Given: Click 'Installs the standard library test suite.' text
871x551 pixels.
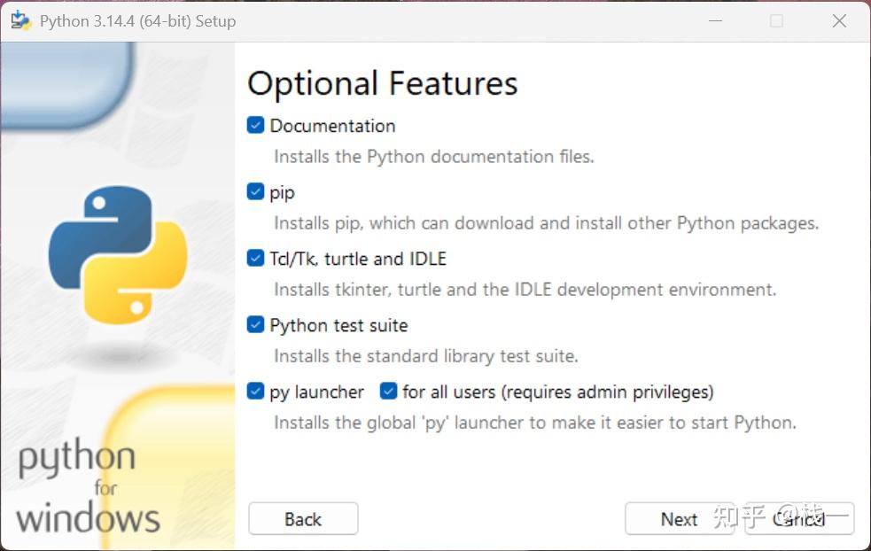Looking at the screenshot, I should point(426,356).
